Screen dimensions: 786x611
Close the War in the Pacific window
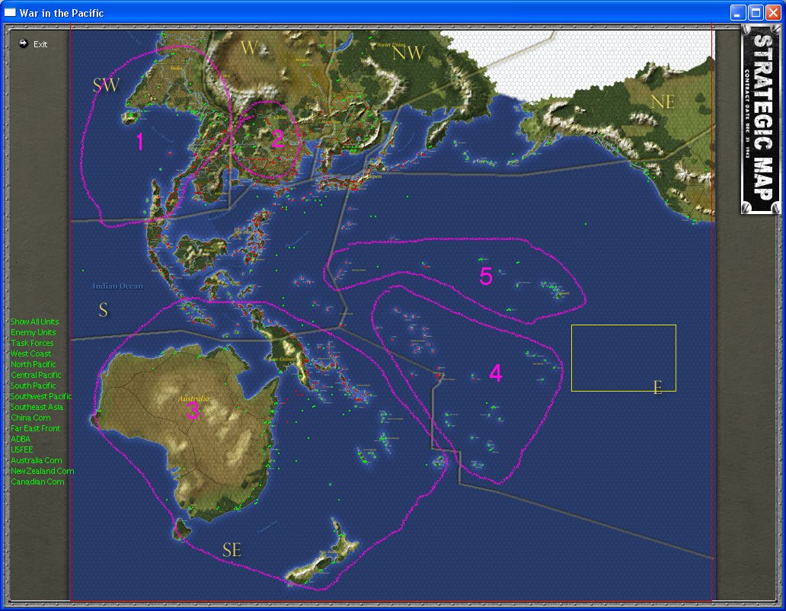pos(774,12)
